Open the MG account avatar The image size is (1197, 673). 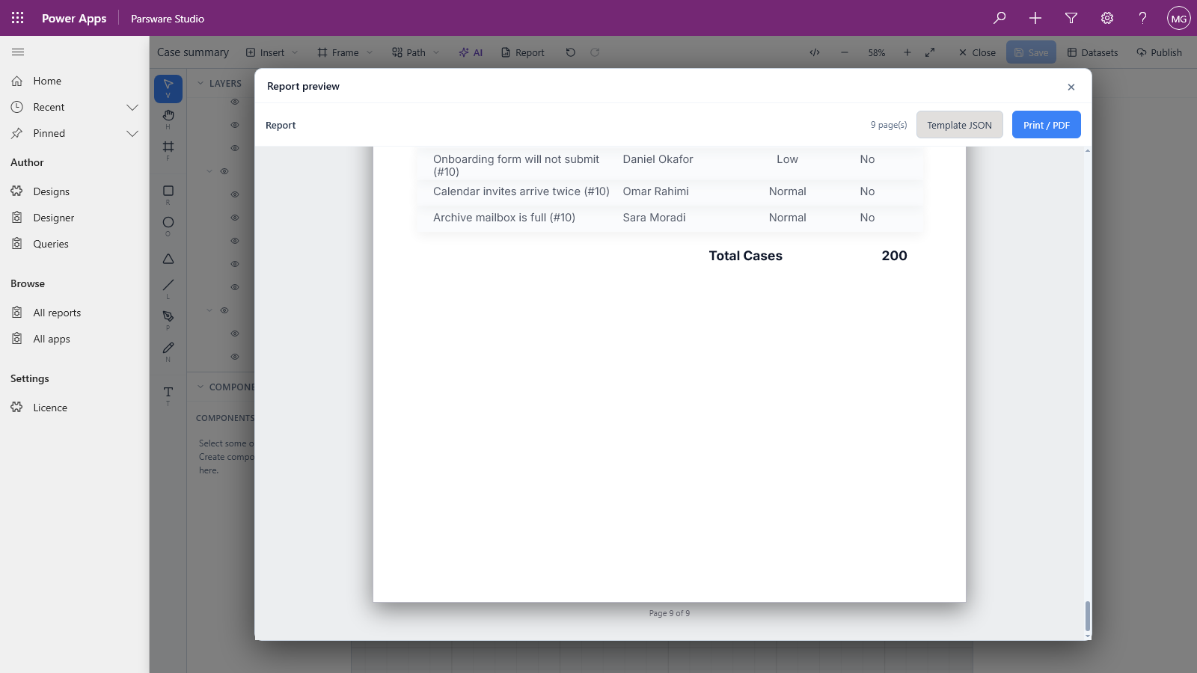tap(1179, 18)
